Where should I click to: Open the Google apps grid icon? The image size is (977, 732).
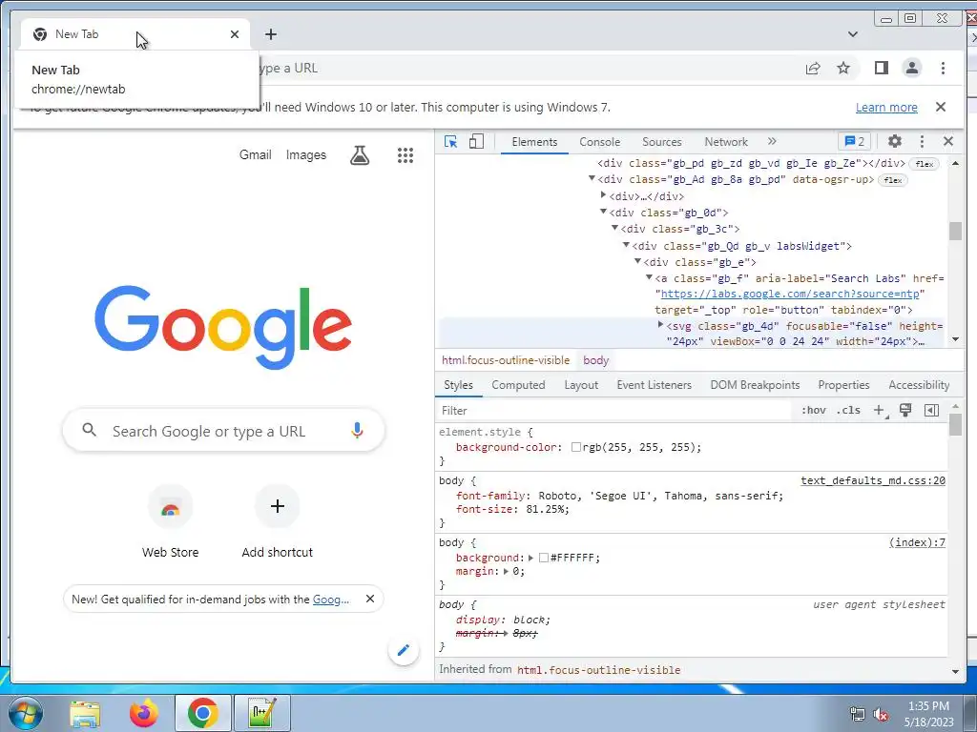[405, 155]
